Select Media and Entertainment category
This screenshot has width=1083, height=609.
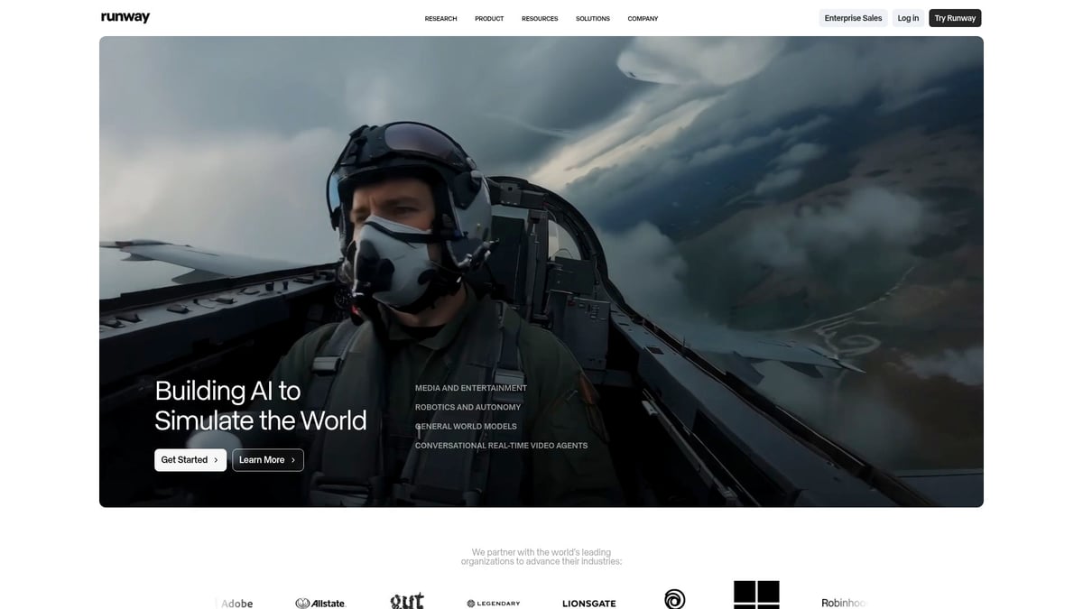coord(470,387)
